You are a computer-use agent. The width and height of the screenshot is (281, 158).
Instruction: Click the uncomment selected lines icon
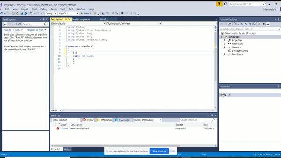point(117,14)
